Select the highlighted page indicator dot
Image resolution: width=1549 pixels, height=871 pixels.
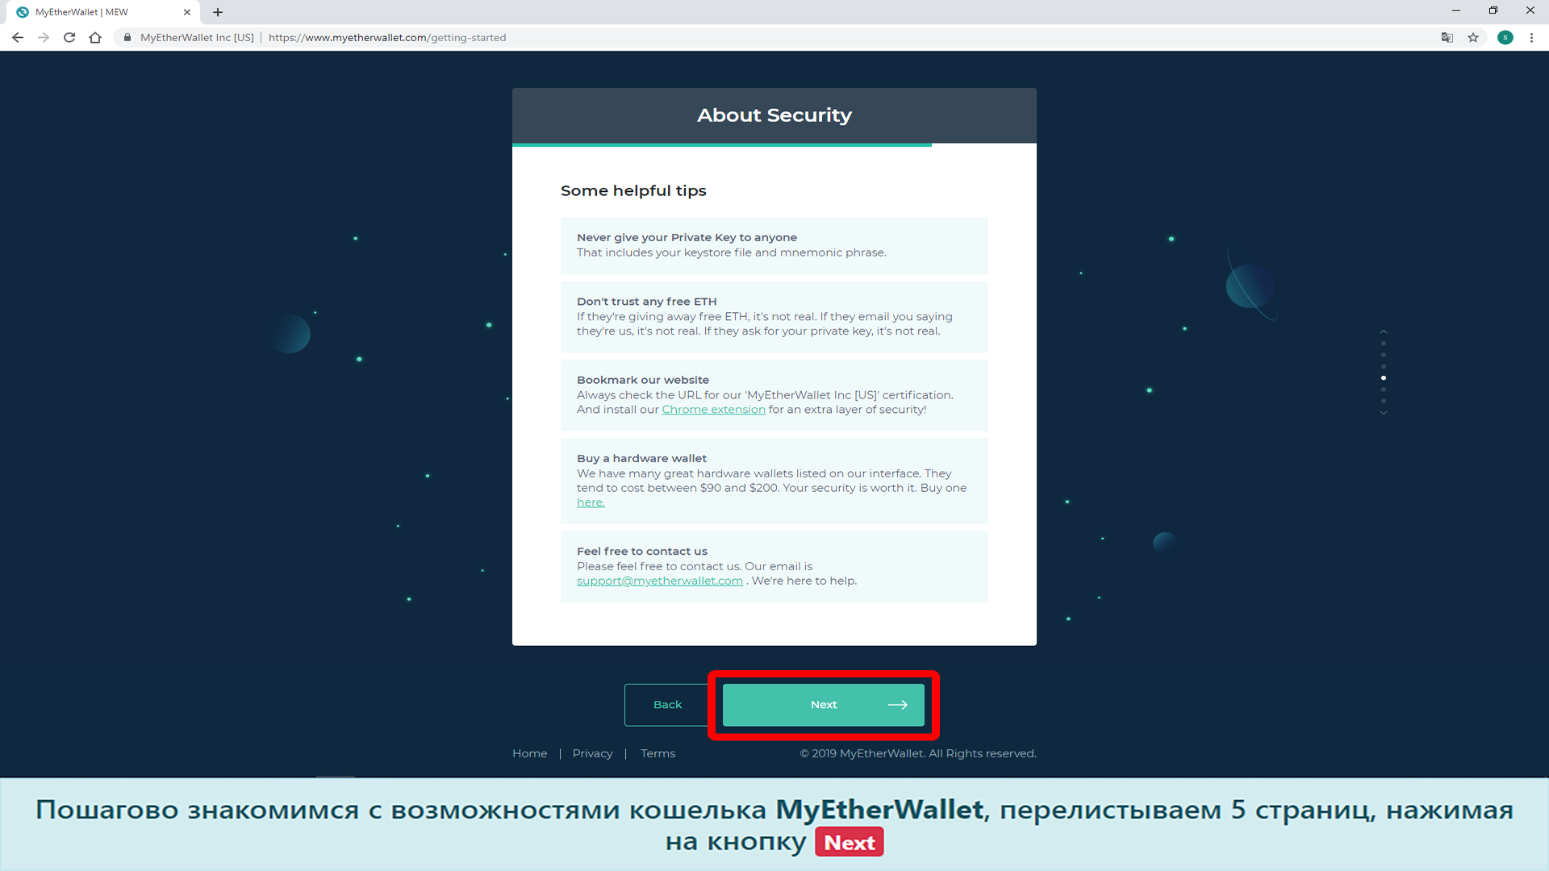tap(1384, 378)
